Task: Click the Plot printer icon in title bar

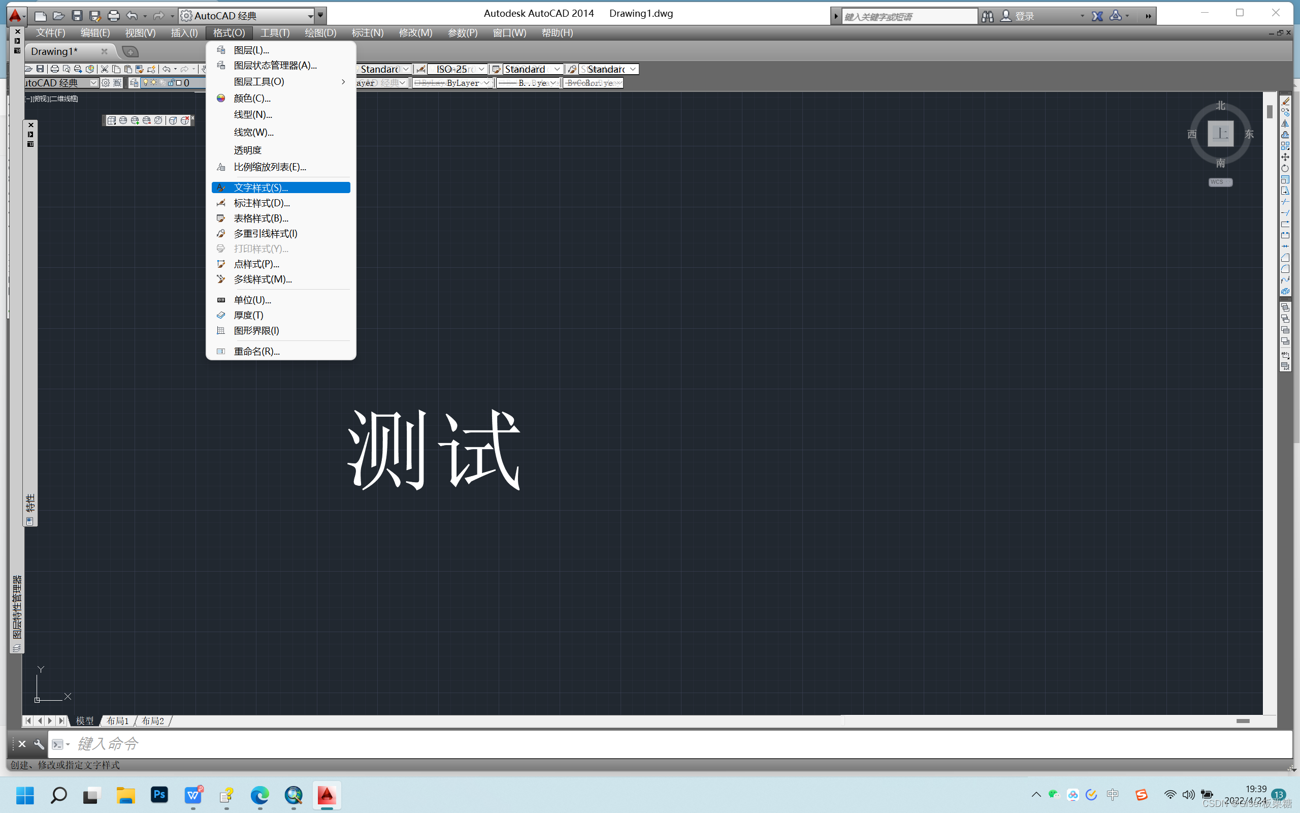Action: click(x=113, y=16)
